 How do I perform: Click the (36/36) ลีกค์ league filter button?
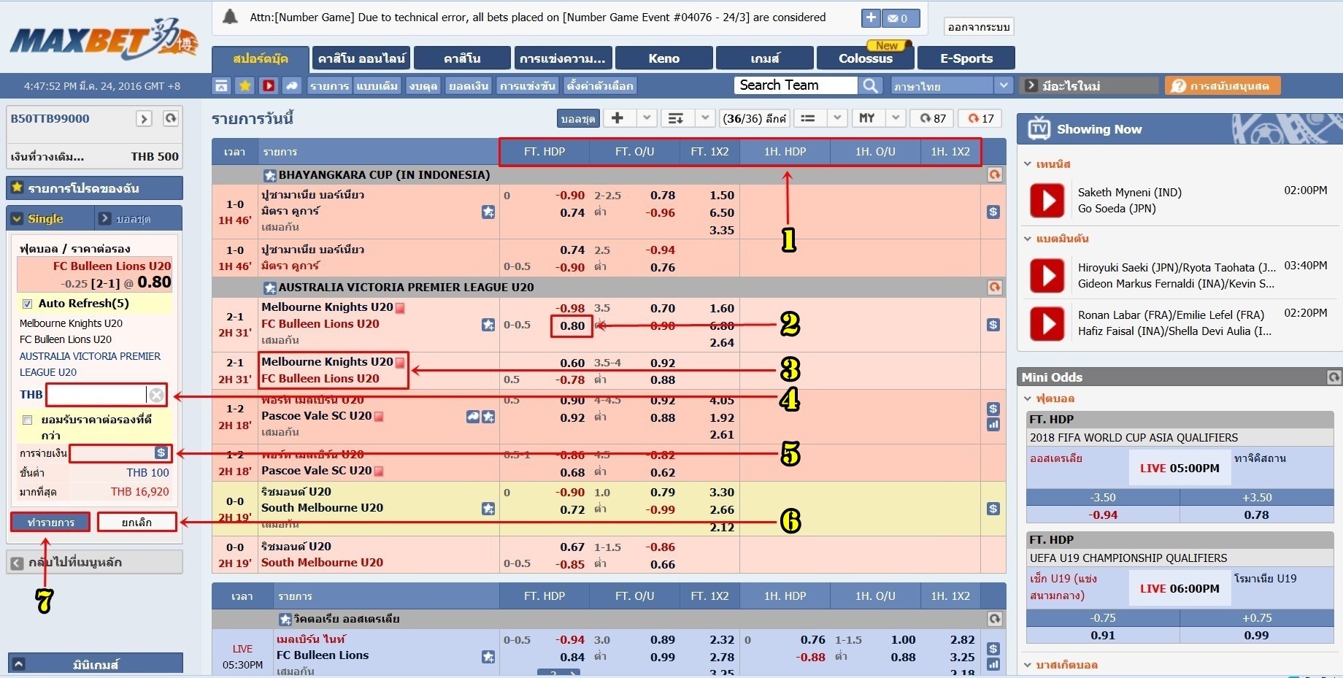pyautogui.click(x=755, y=118)
